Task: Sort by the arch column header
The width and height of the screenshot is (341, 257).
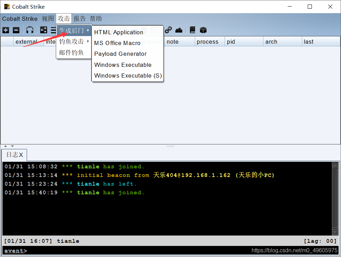Action: (x=282, y=42)
